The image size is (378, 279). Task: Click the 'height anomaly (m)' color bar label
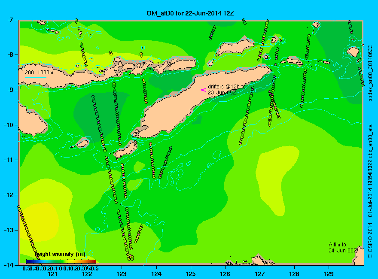pos(60,254)
